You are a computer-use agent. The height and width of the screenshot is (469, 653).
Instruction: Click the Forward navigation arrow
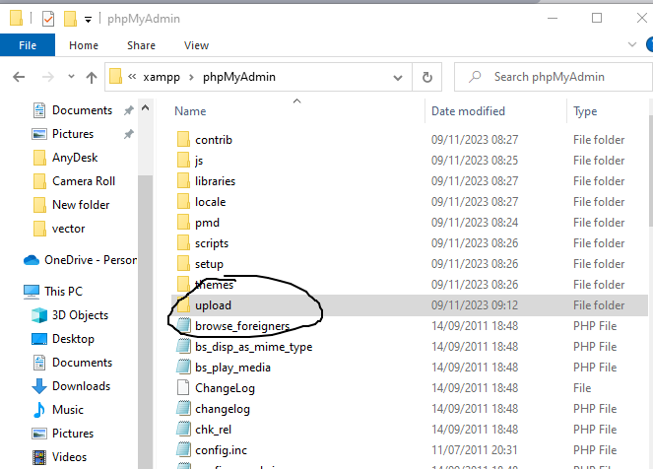[48, 77]
